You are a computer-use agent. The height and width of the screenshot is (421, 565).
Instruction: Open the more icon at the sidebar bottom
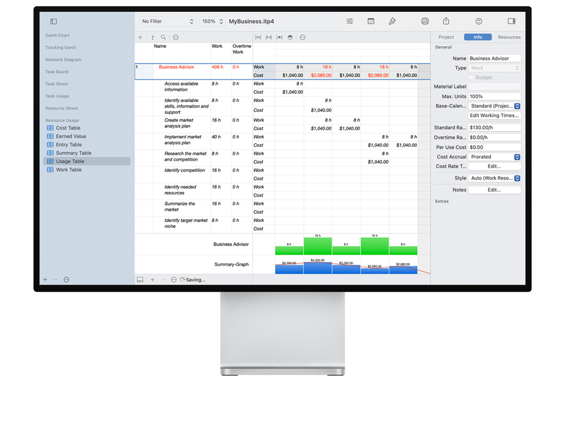click(66, 279)
